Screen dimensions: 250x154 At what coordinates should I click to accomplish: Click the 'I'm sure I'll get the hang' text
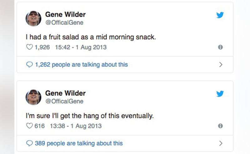pyautogui.click(x=90, y=116)
